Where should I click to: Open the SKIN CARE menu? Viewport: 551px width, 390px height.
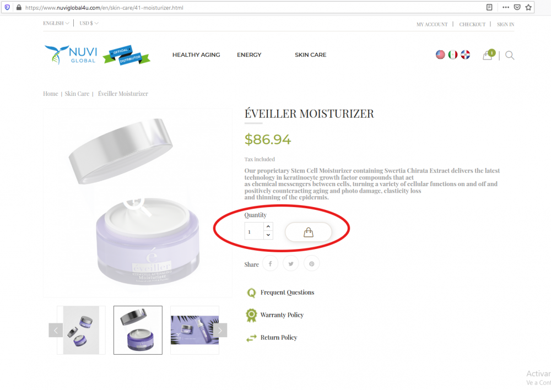(311, 55)
